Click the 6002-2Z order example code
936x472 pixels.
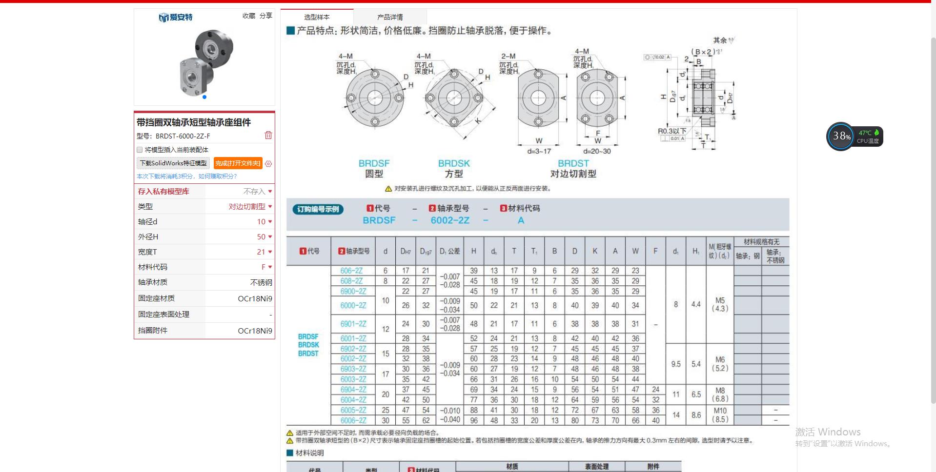[450, 220]
